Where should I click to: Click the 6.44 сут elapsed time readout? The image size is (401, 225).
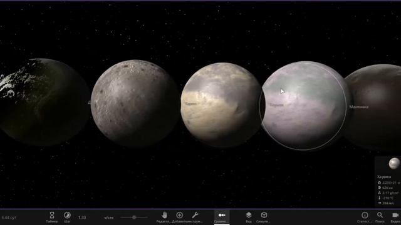coord(9,217)
